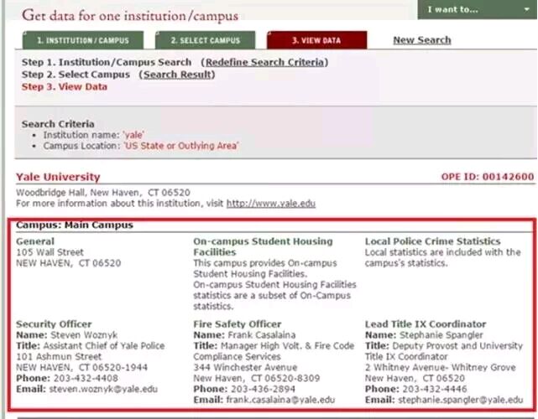Screen dimensions: 538x419
Task: Visit the http://www.yale.edu link
Action: tap(271, 204)
